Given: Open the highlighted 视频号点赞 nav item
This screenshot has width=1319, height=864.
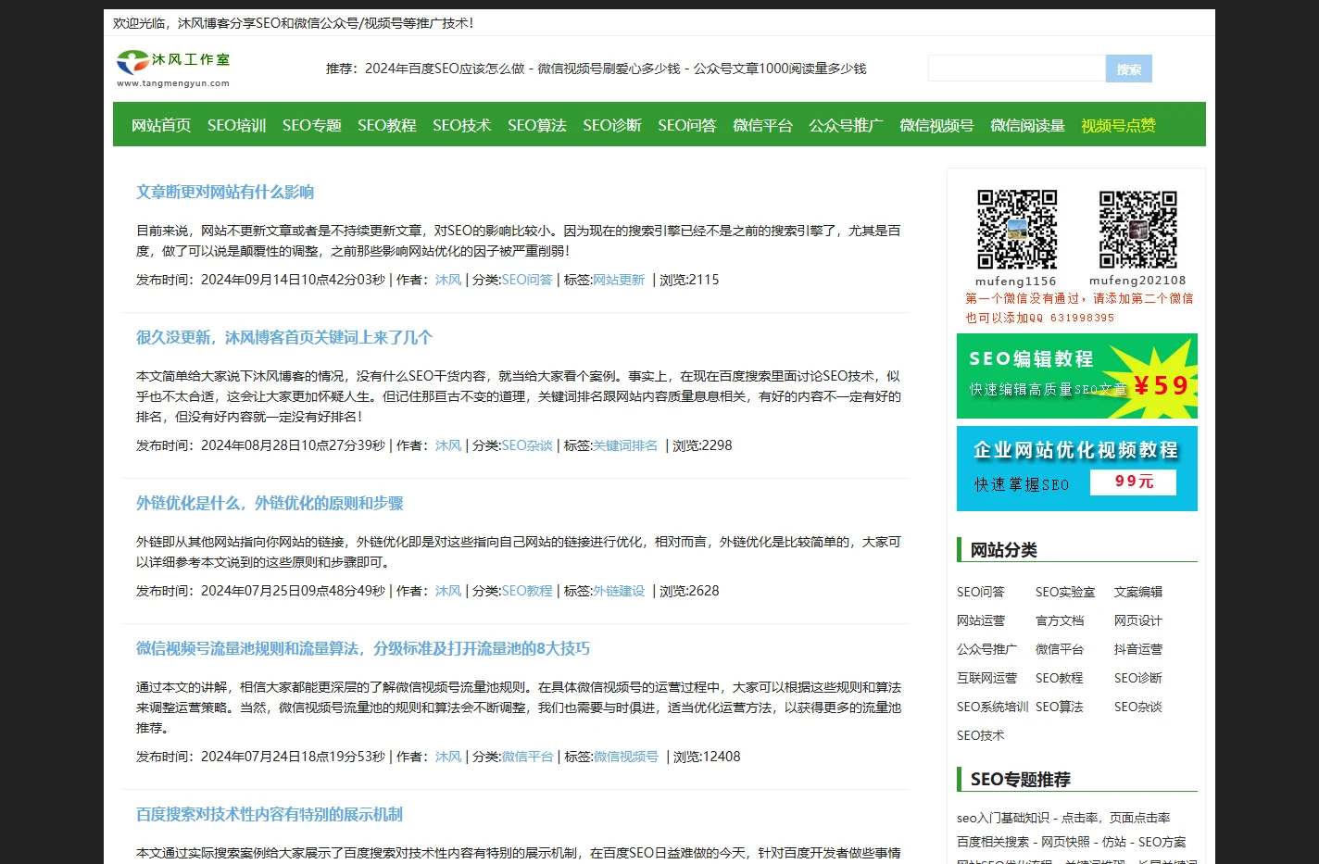Looking at the screenshot, I should [1118, 125].
